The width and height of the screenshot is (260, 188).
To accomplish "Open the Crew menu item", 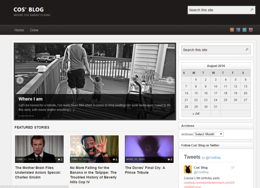I will 34,30.
